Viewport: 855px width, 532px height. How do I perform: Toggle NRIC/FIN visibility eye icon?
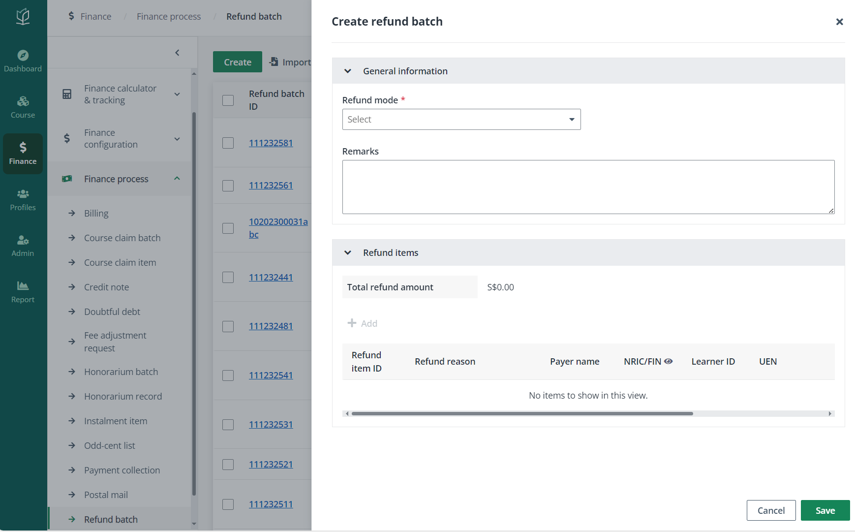coord(668,361)
